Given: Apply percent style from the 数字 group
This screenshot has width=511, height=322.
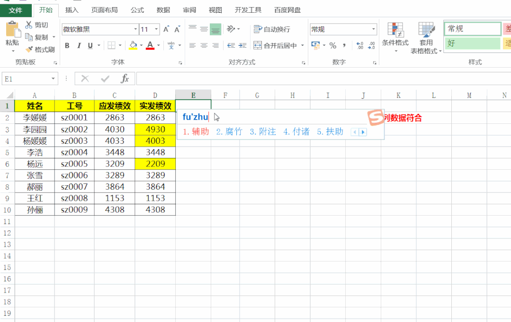Looking at the screenshot, I should click(x=332, y=45).
